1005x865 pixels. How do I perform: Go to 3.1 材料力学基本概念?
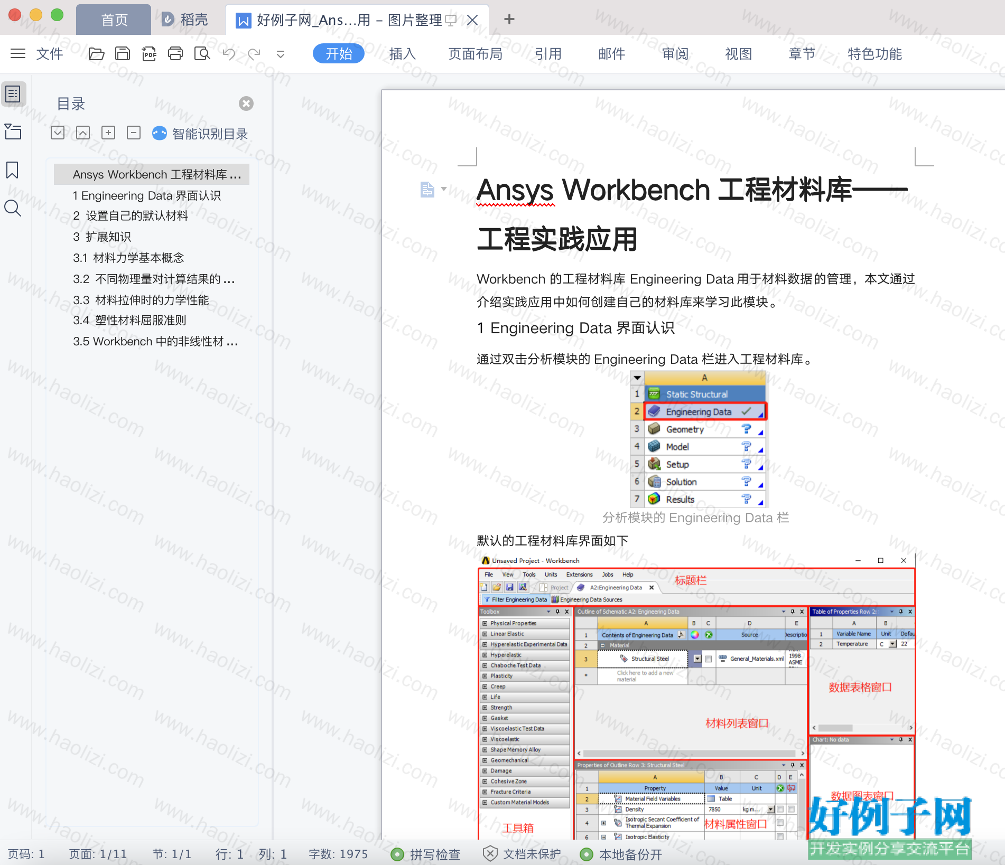click(128, 258)
